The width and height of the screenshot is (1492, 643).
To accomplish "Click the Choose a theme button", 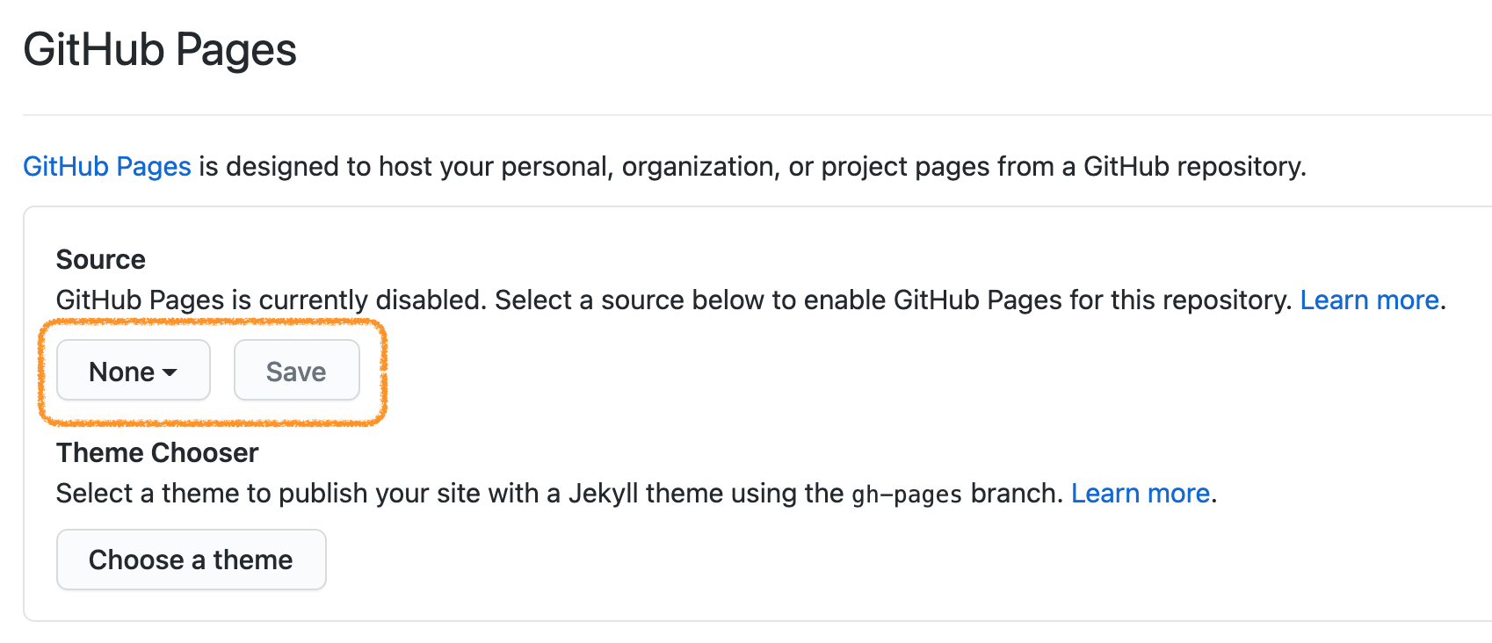I will (191, 560).
